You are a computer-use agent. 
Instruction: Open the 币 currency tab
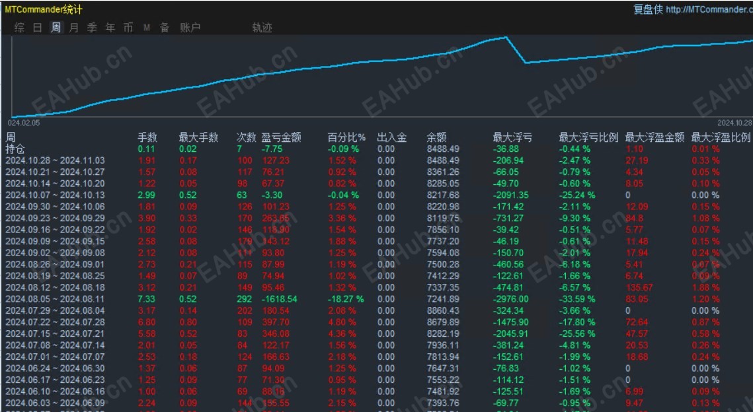128,28
